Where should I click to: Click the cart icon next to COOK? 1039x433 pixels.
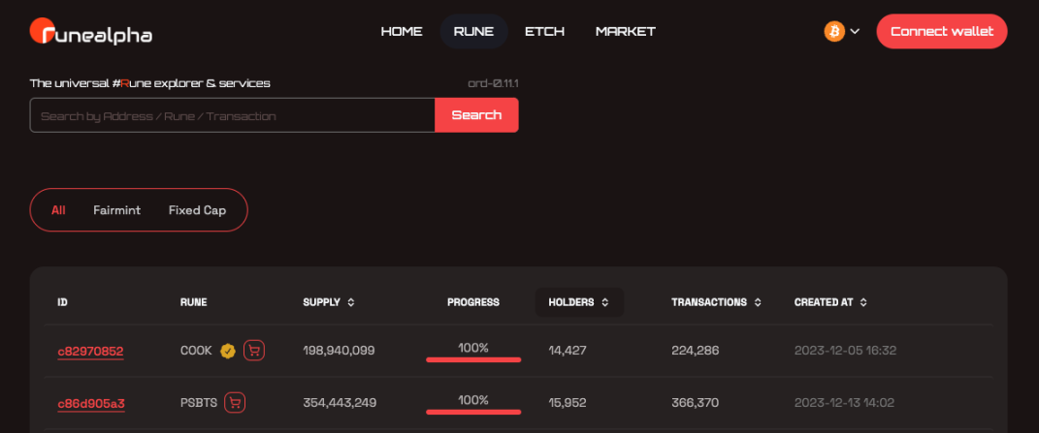tap(254, 351)
